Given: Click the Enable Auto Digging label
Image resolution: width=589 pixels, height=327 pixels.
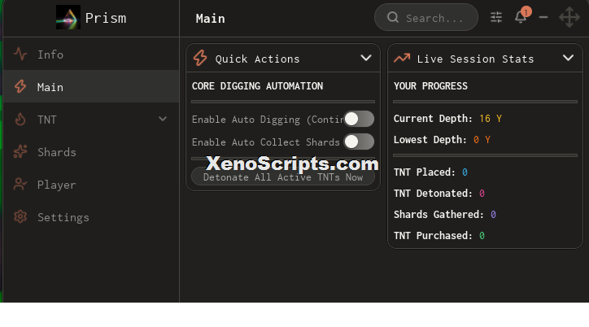Looking at the screenshot, I should [x=267, y=120].
